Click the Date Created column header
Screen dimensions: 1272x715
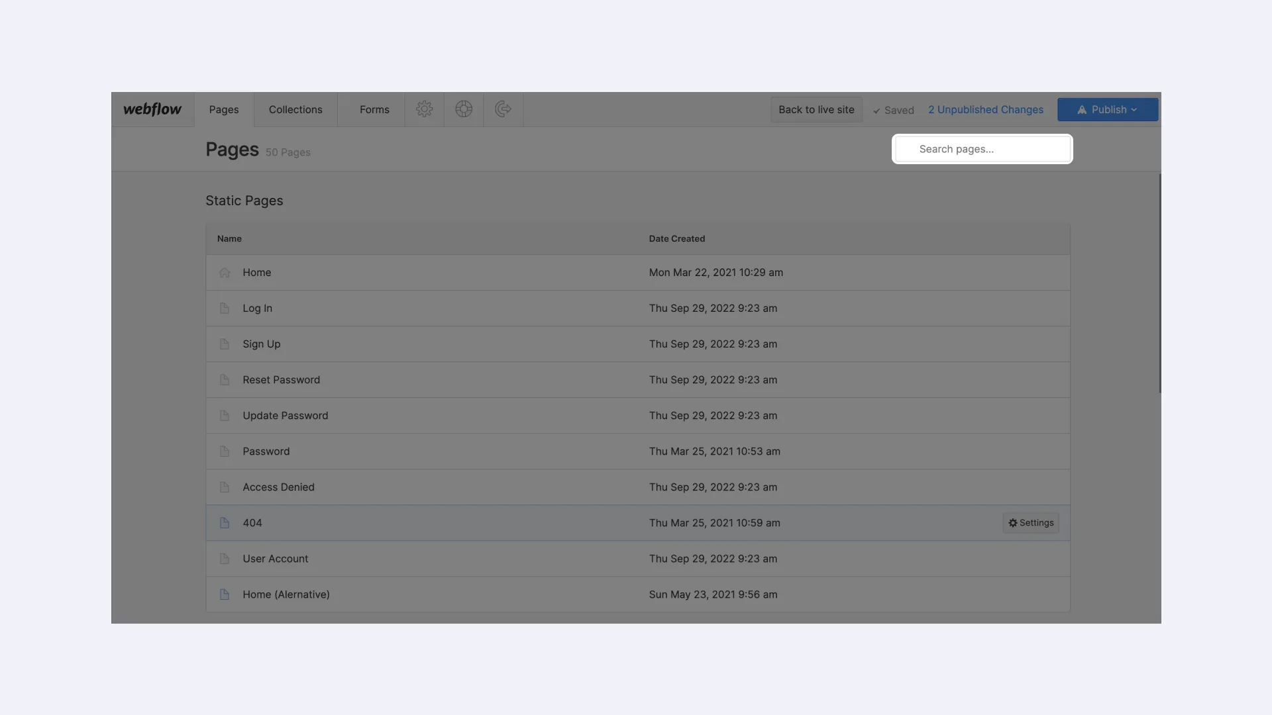pos(677,239)
